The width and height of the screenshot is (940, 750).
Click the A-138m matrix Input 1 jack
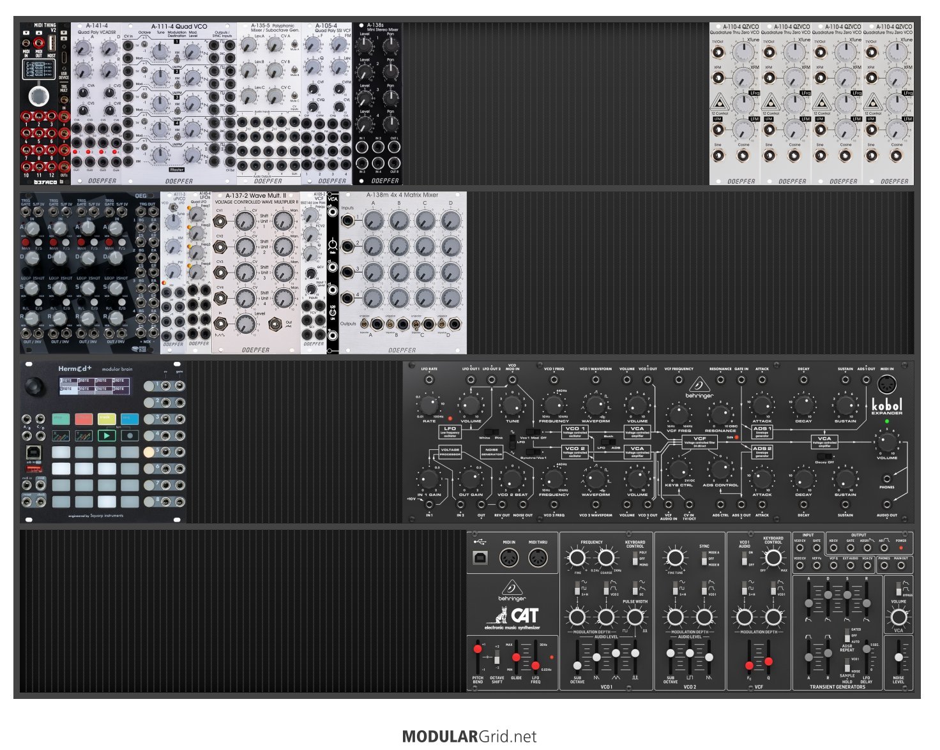tap(349, 221)
